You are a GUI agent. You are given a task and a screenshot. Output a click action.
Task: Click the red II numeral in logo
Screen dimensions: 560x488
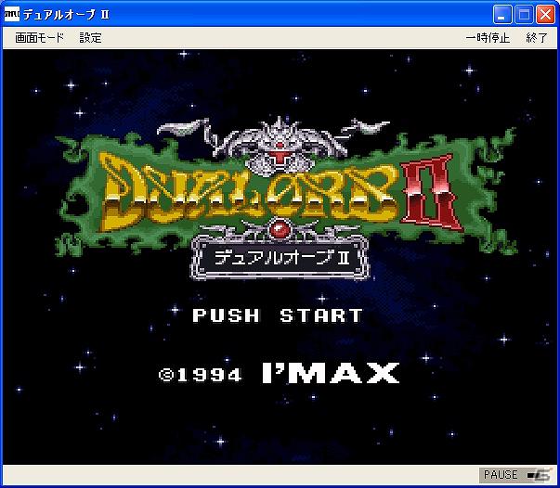click(x=432, y=193)
